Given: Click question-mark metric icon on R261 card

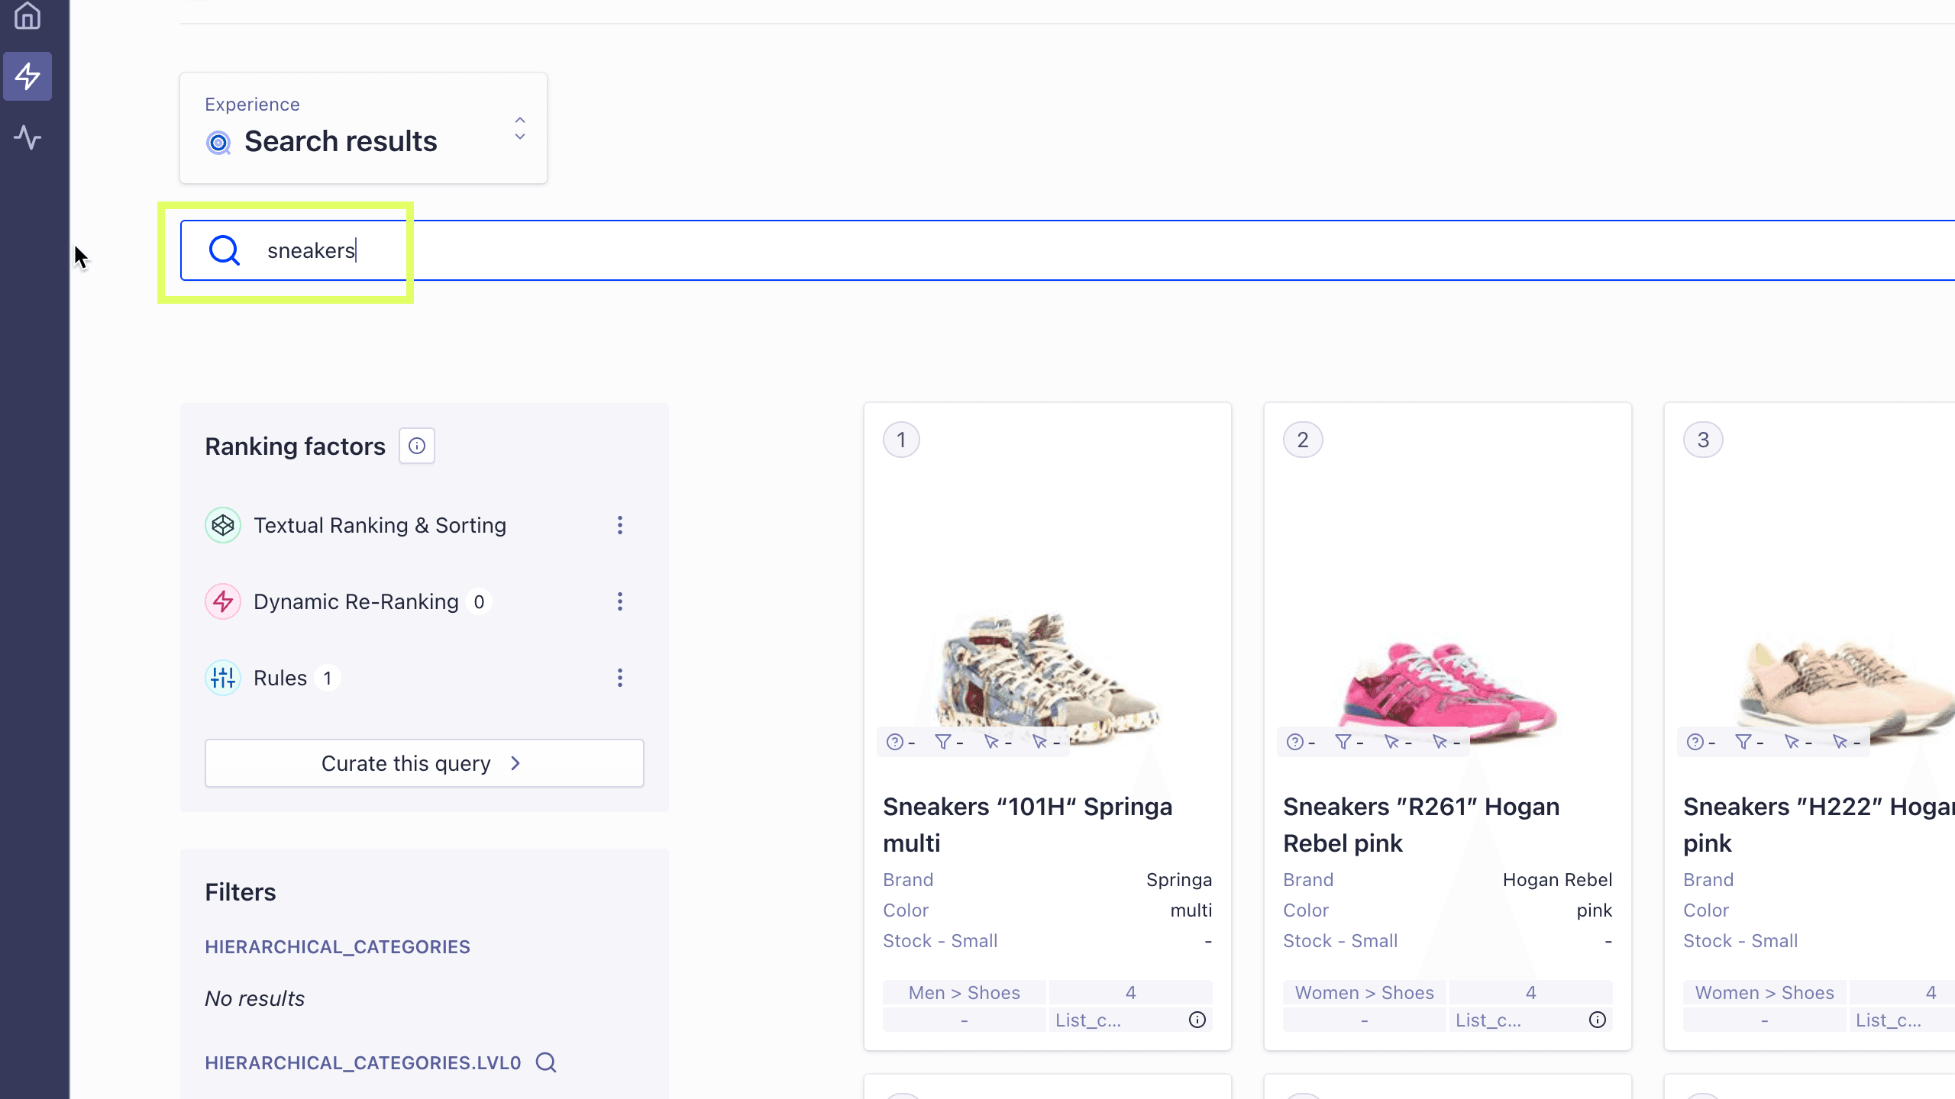Looking at the screenshot, I should pyautogui.click(x=1295, y=742).
